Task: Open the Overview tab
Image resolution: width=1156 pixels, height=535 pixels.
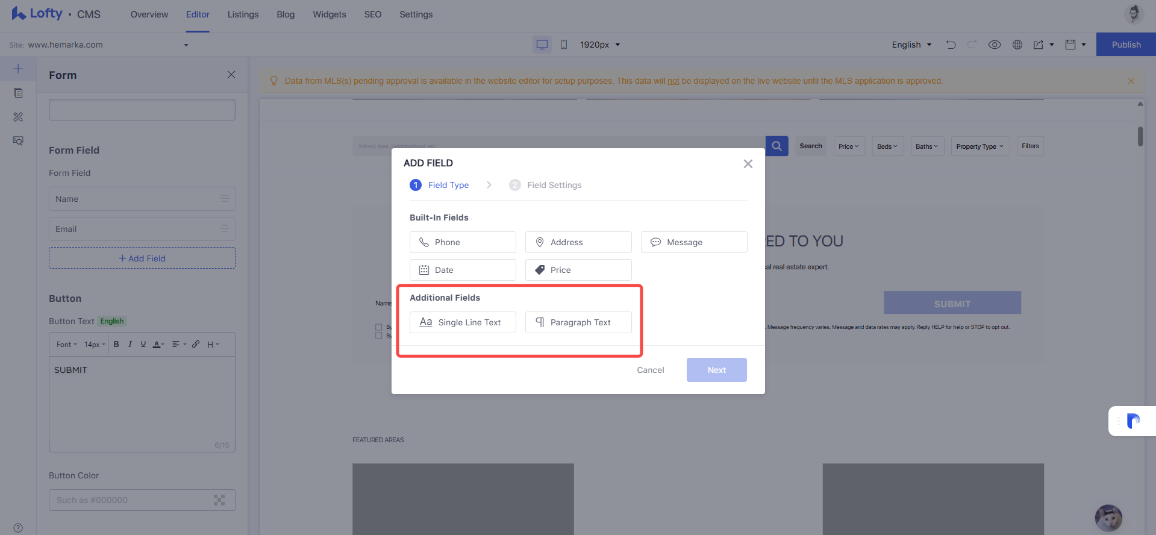Action: click(x=149, y=14)
